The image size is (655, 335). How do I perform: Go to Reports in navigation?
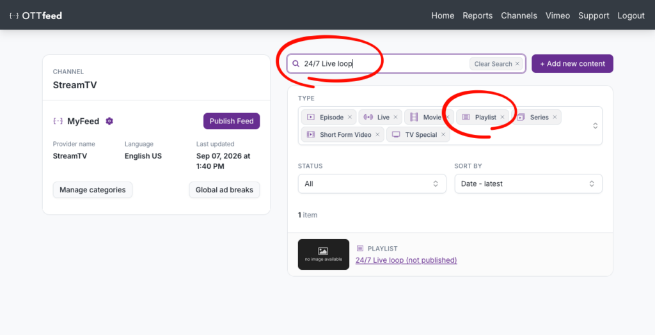point(477,15)
